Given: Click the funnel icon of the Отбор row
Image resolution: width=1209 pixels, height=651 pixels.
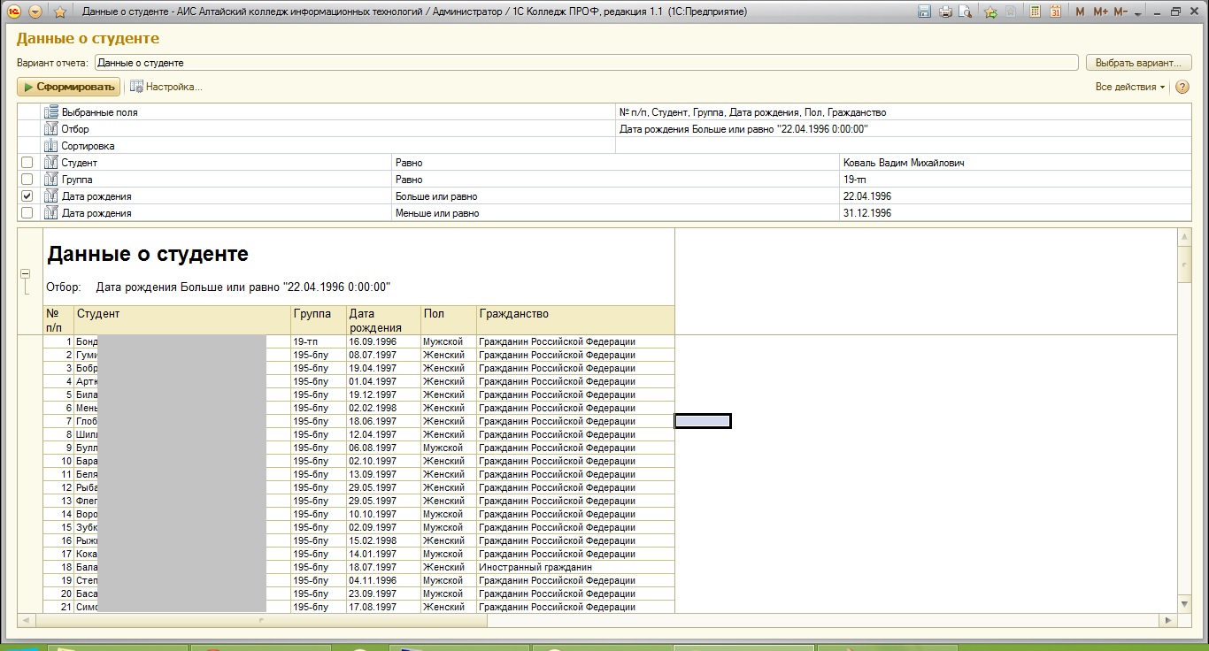Looking at the screenshot, I should tap(51, 129).
